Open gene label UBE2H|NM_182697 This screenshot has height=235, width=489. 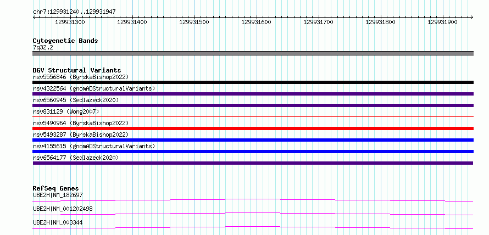(58, 195)
